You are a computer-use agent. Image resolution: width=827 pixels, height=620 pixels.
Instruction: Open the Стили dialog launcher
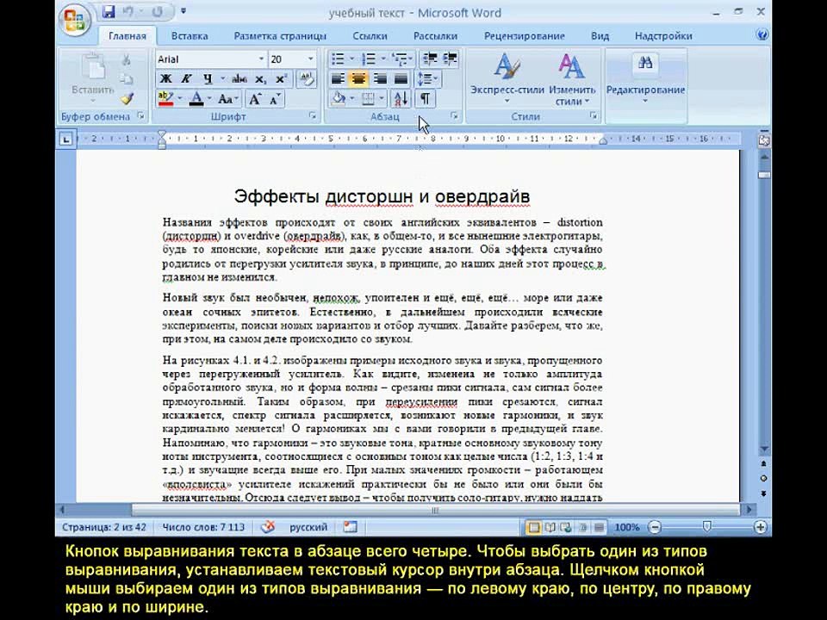(x=594, y=115)
